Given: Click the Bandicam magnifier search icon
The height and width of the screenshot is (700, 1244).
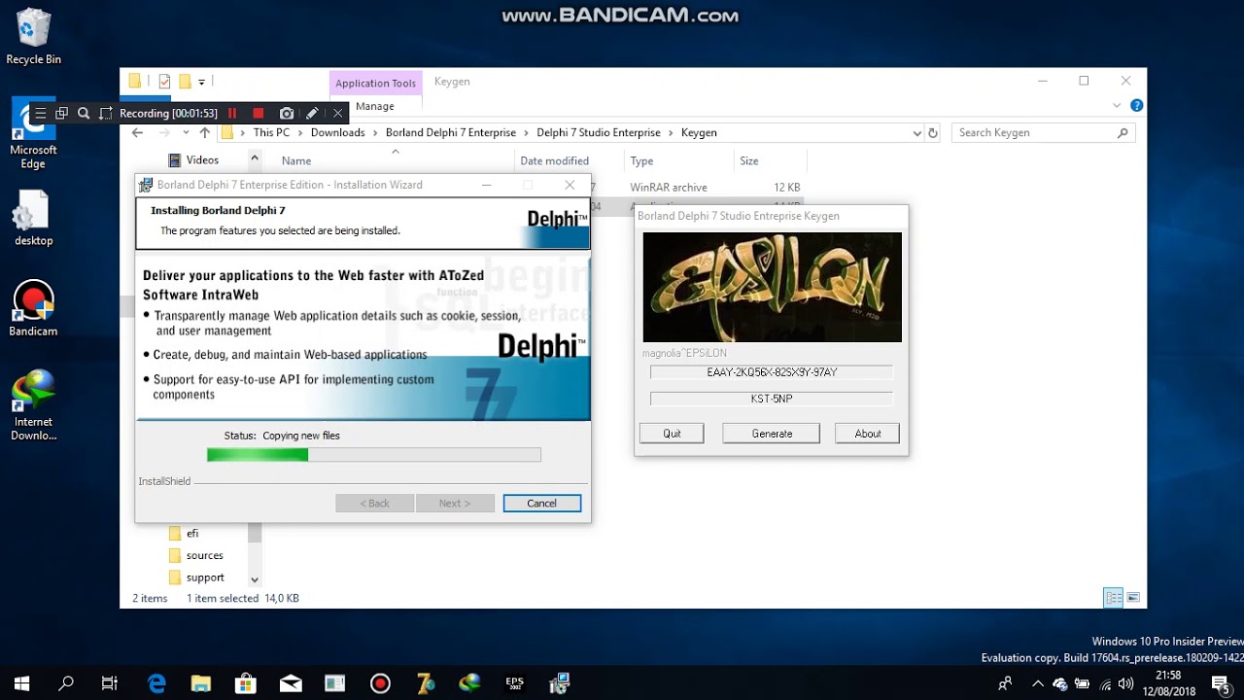Looking at the screenshot, I should [x=84, y=114].
